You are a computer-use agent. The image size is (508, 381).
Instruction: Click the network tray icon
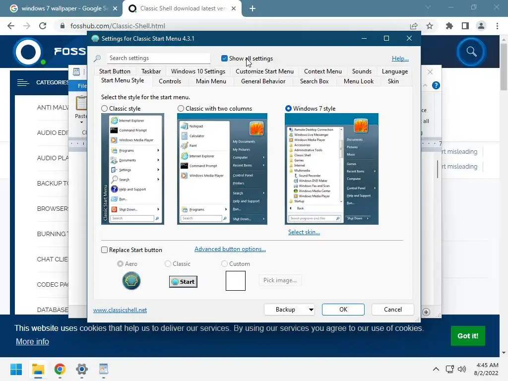(x=449, y=369)
